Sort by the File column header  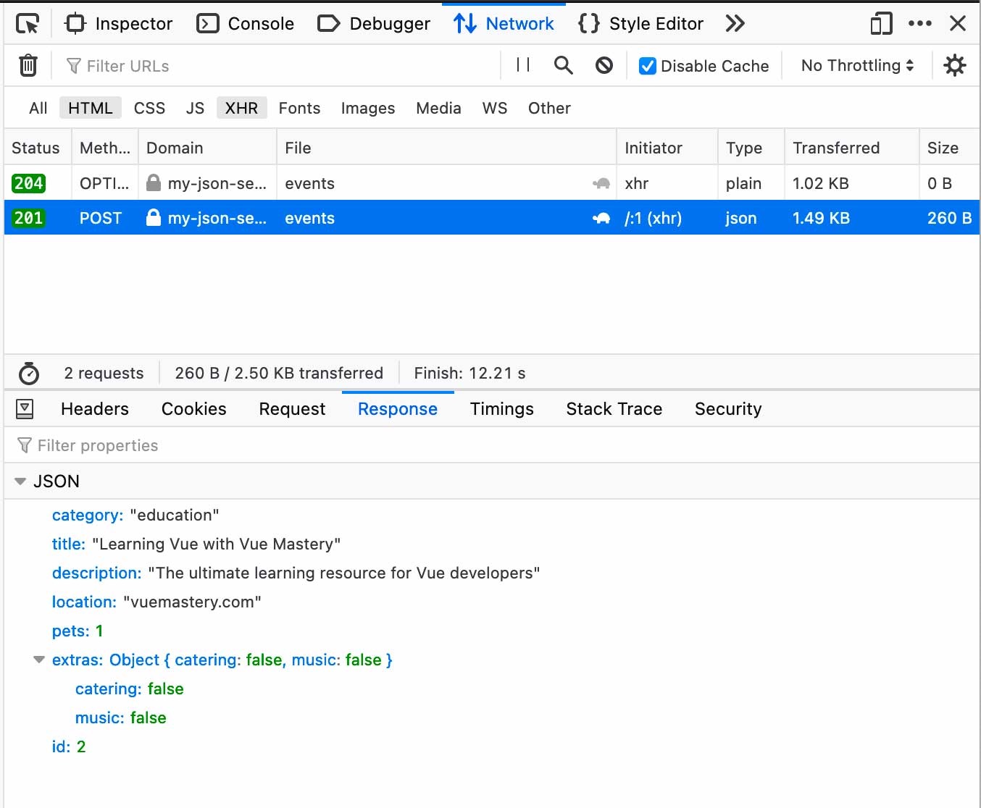tap(446, 148)
